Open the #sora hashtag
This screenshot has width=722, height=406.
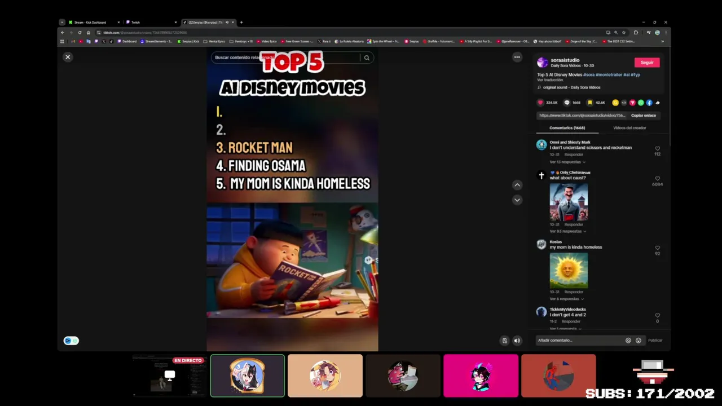(x=589, y=74)
